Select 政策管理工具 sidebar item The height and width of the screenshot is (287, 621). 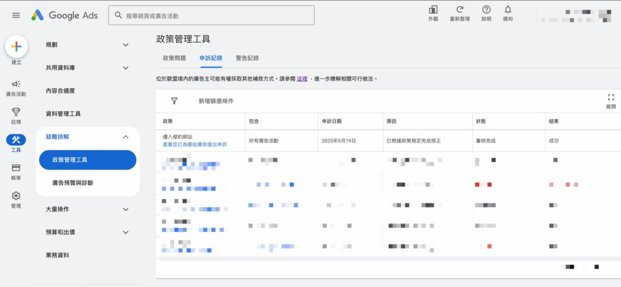87,160
